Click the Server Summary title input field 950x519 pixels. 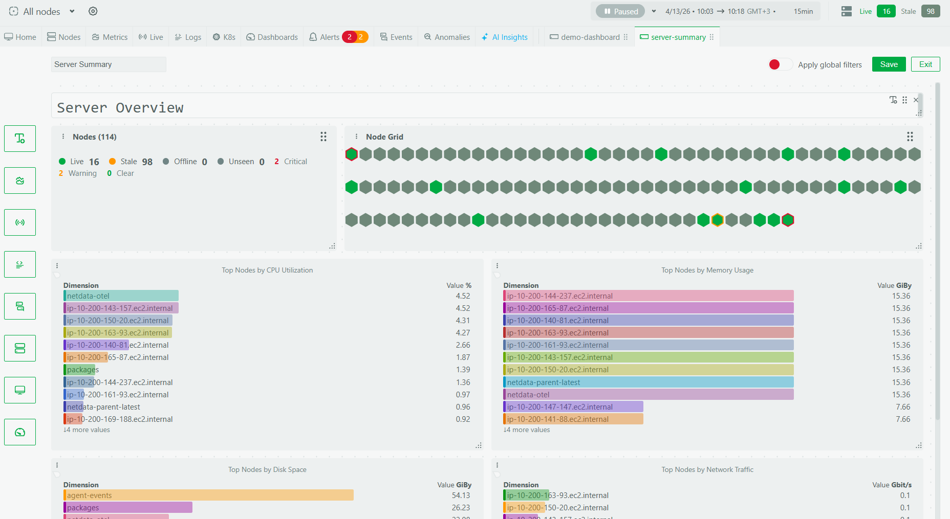pos(108,64)
